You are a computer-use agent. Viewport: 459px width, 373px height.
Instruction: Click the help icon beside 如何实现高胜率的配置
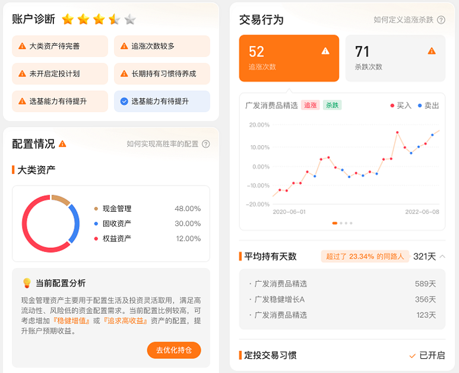point(206,144)
